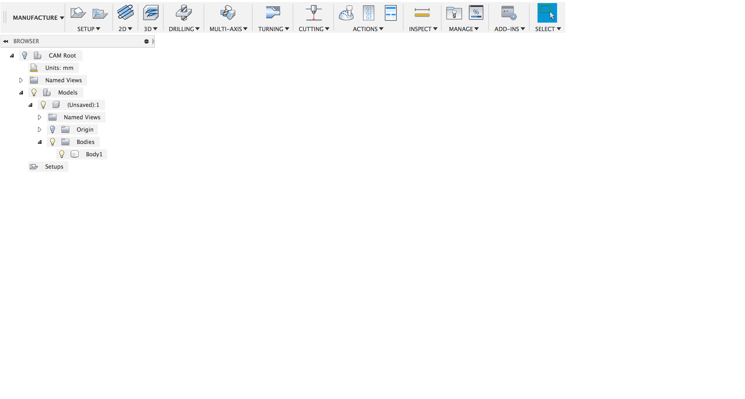The width and height of the screenshot is (745, 399).
Task: Collapse the BROWSER panel with double arrows
Action: [x=5, y=41]
